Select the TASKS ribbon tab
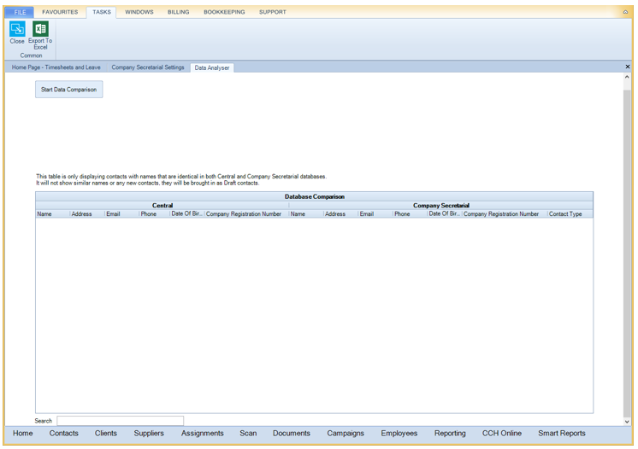Viewport: 638px width, 449px height. pos(102,12)
